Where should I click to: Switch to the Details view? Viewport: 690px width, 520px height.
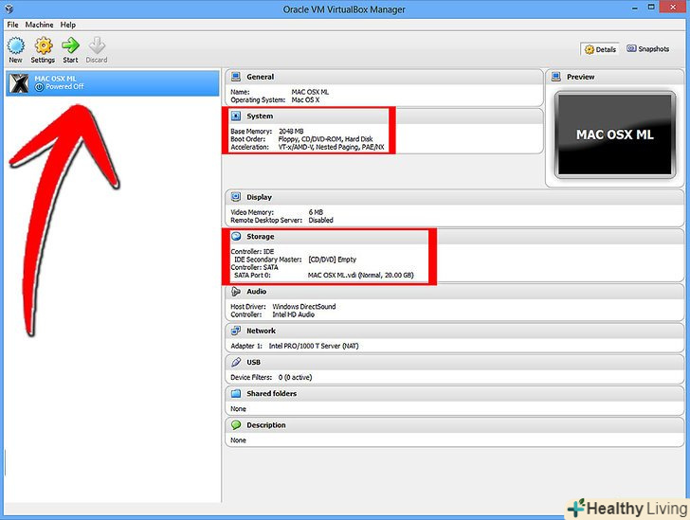click(600, 49)
